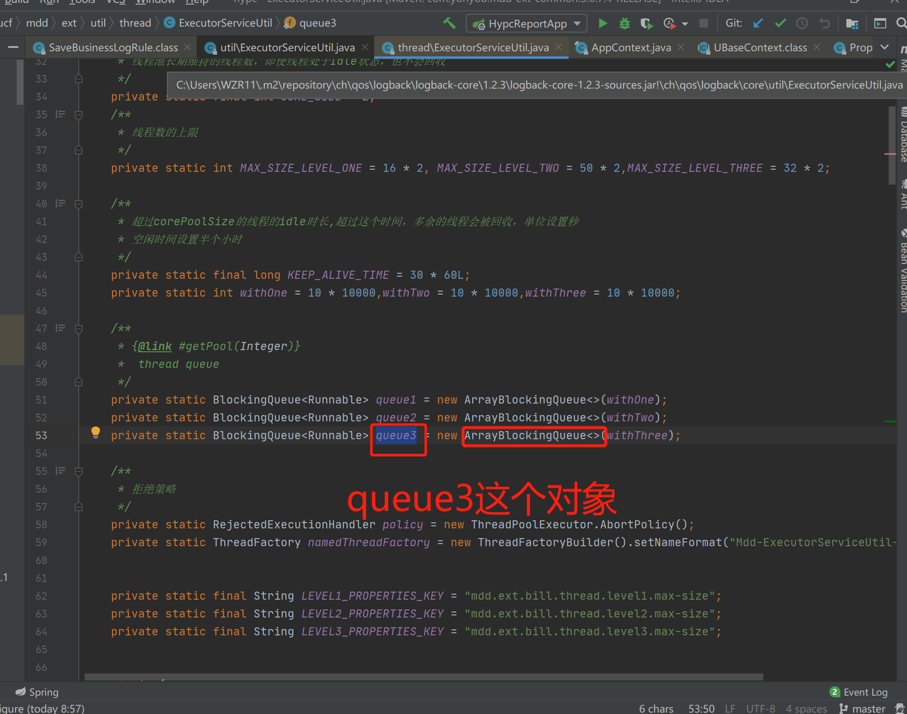Click line number 53 in the gutter
This screenshot has width=907, height=714.
pos(41,436)
